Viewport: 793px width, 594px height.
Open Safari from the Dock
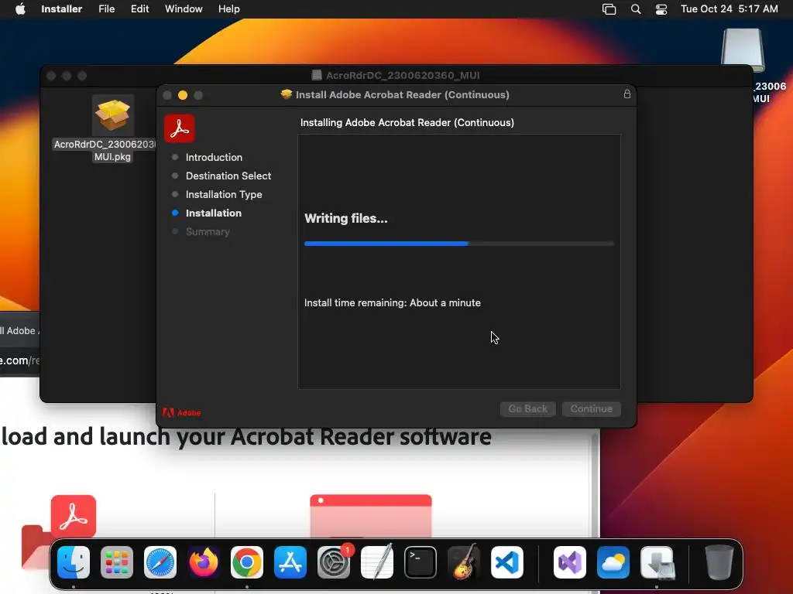(160, 562)
